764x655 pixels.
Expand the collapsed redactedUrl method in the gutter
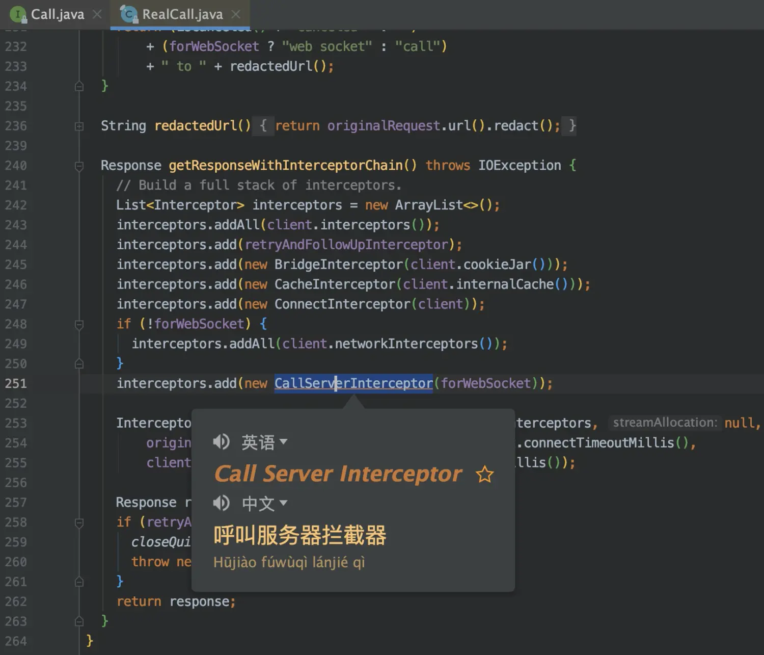click(79, 125)
